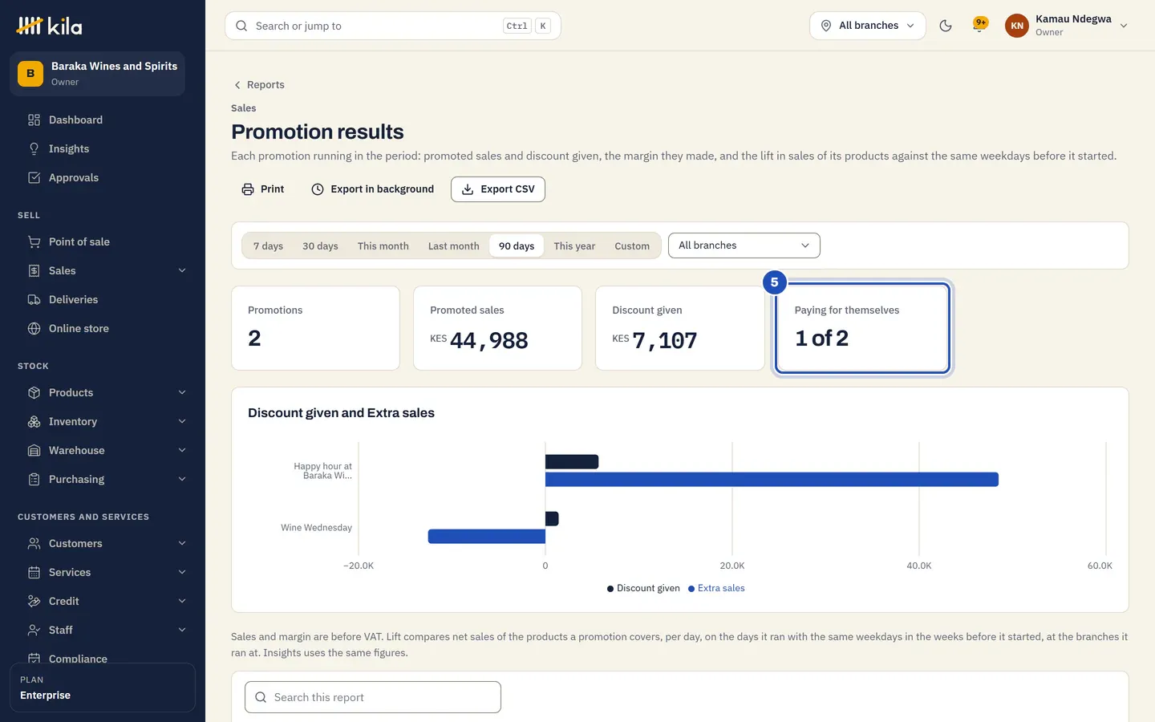This screenshot has width=1155, height=722.
Task: Open Point of sale
Action: click(x=103, y=241)
